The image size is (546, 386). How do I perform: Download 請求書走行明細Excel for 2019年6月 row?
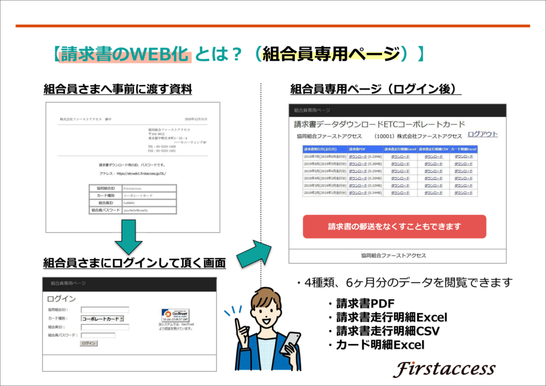tap(400, 164)
